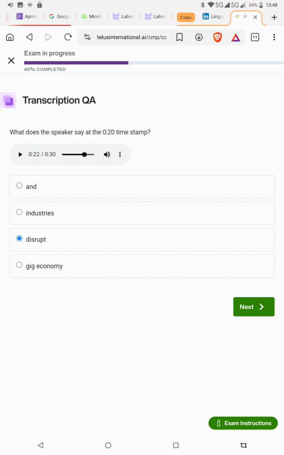Open browser three-dot main menu

pos(274,37)
